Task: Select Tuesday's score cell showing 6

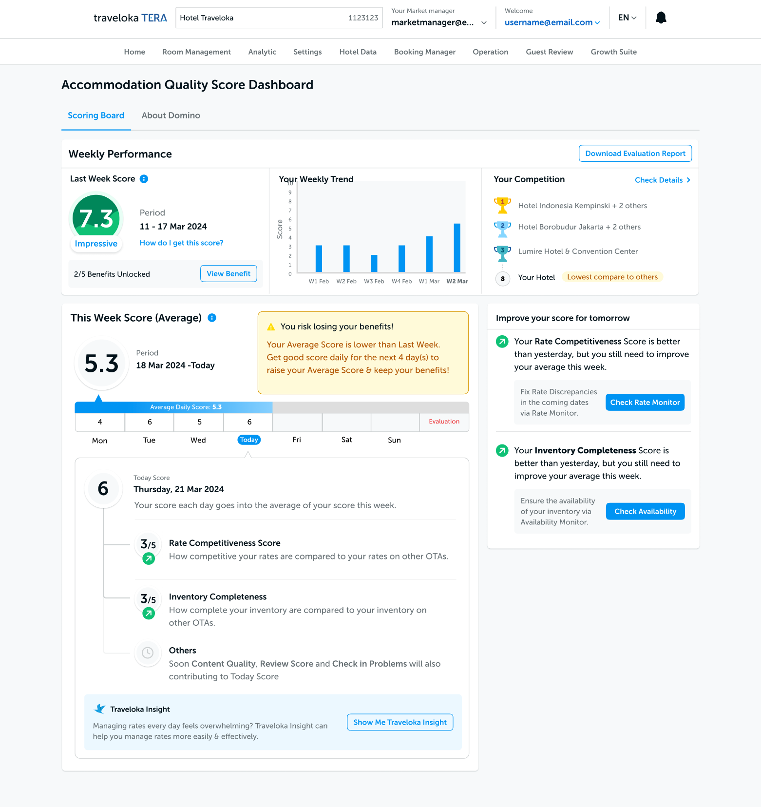Action: tap(150, 422)
